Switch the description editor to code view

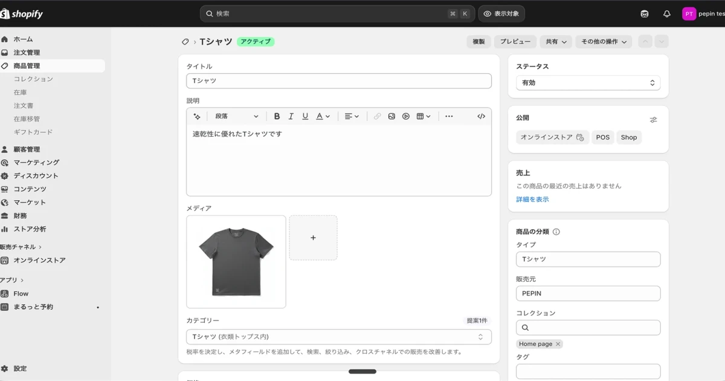pos(481,116)
